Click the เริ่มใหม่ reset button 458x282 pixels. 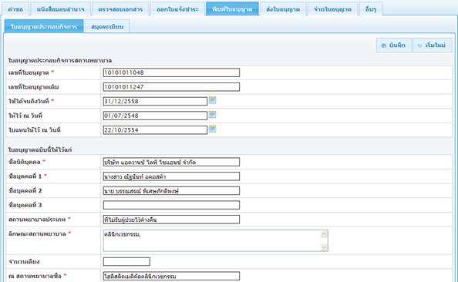433,45
